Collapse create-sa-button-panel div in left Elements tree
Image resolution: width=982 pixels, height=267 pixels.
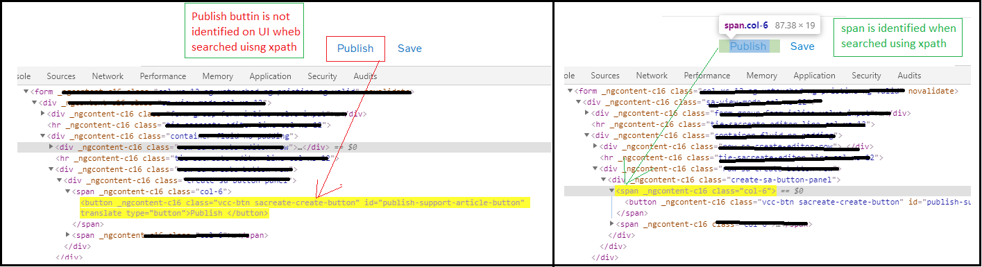[60, 180]
